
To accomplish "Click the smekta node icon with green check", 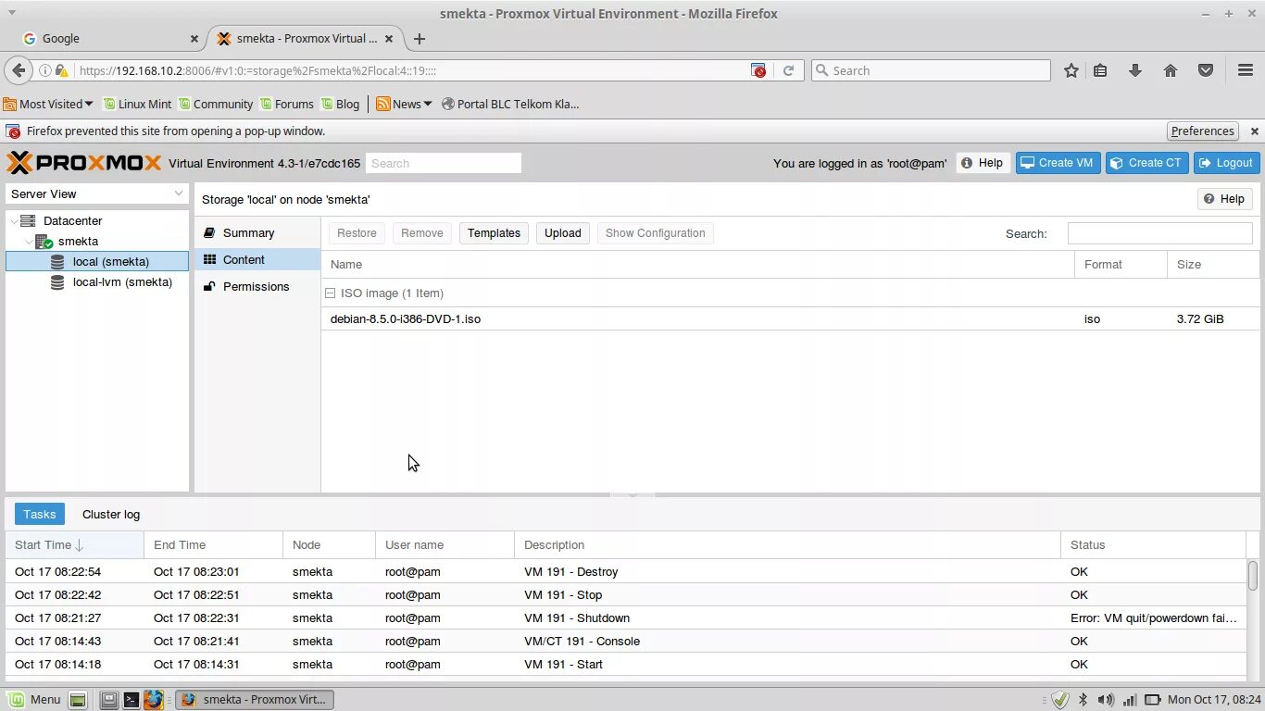I will point(44,242).
